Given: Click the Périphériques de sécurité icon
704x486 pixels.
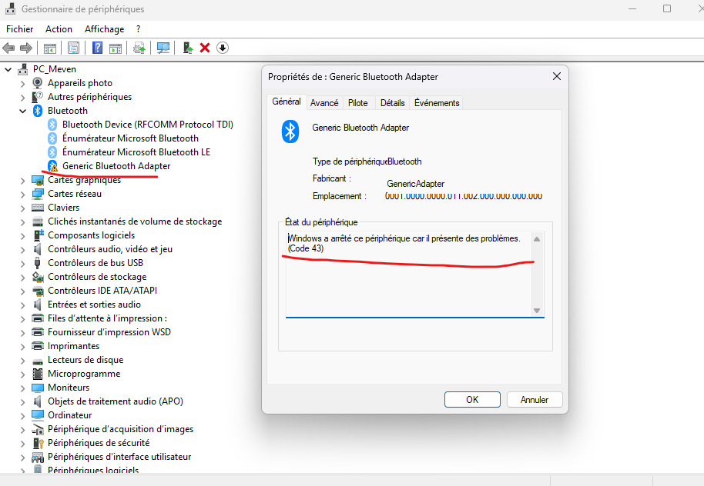Looking at the screenshot, I should 38,443.
